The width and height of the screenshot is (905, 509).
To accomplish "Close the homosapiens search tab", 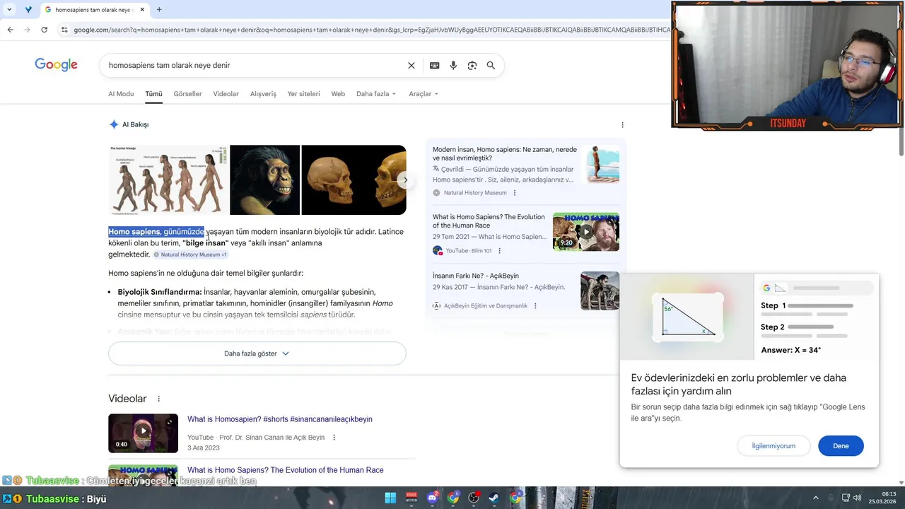I will [x=142, y=10].
